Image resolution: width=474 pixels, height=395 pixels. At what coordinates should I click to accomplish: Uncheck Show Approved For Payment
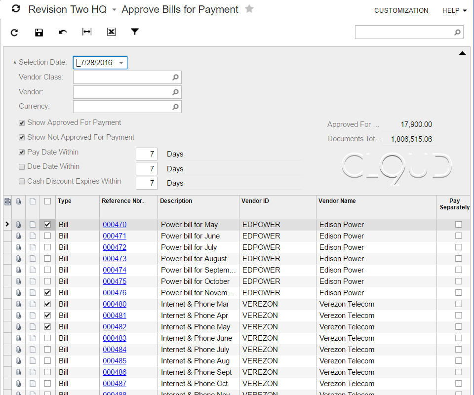tap(21, 123)
